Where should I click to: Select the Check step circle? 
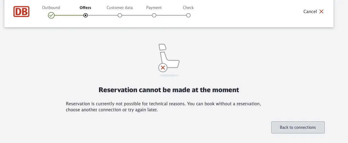[x=188, y=15]
